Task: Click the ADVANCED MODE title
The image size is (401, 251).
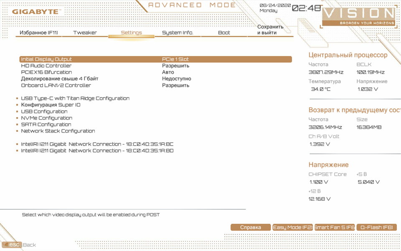Action: (192, 5)
